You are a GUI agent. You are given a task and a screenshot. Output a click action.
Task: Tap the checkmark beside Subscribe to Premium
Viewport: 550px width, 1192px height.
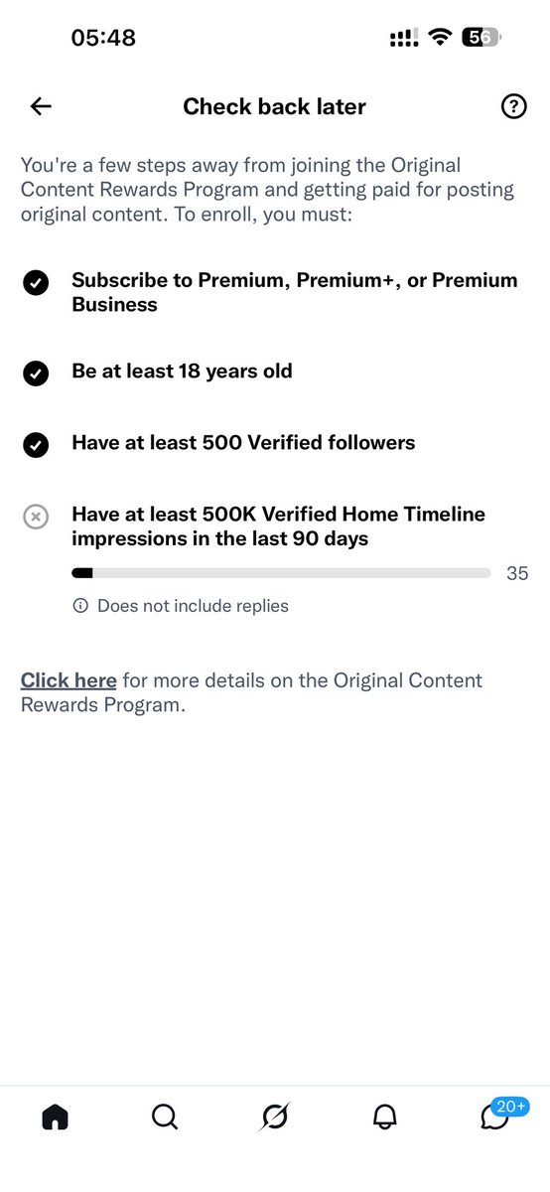35,284
